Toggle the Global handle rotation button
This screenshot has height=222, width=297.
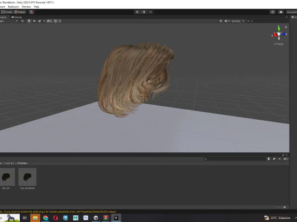(x=20, y=12)
